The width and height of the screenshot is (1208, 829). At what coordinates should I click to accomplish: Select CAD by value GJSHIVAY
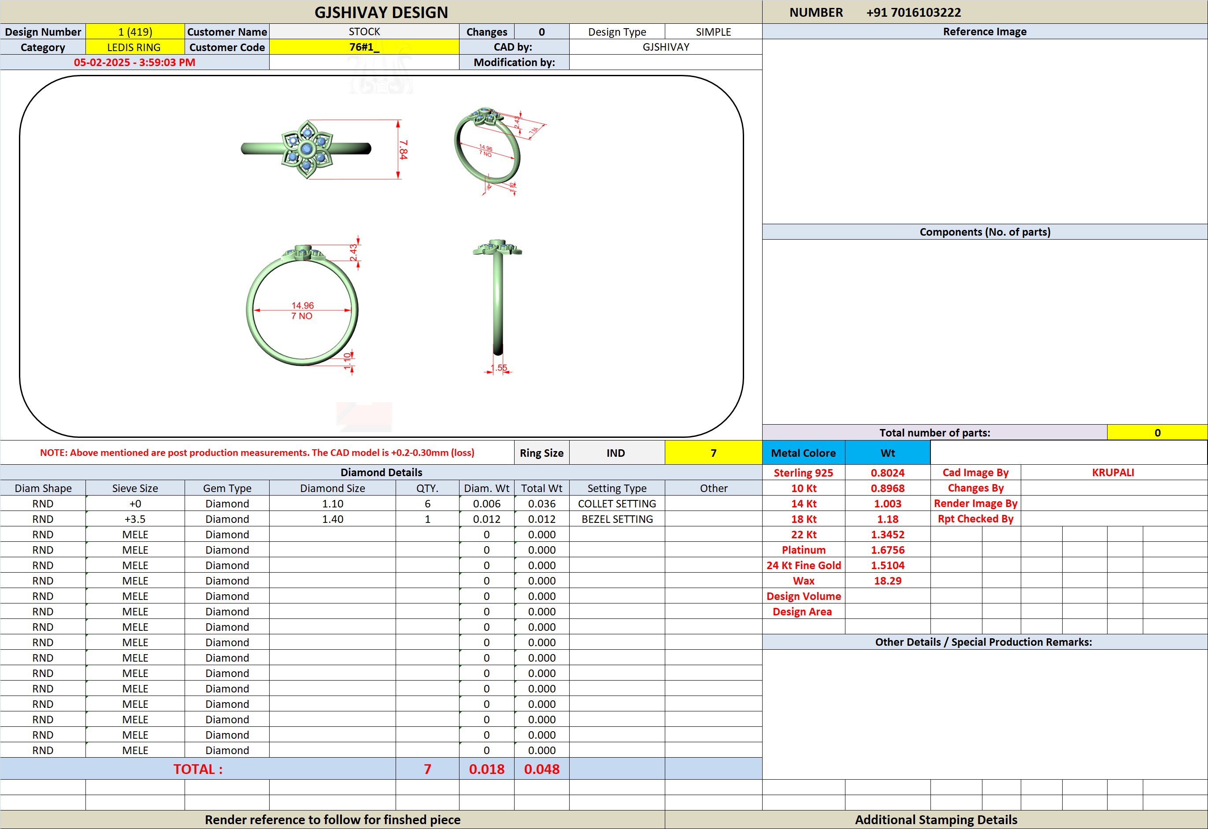666,47
